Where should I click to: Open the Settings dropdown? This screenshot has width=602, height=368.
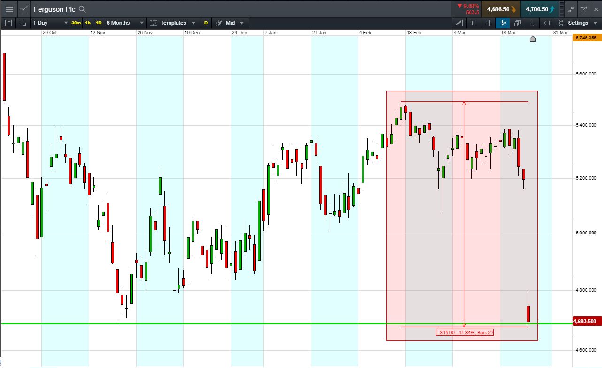(577, 23)
